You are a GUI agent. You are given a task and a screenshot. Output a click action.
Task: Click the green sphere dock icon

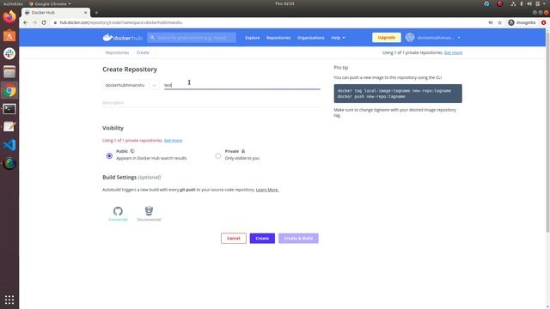coord(9,164)
